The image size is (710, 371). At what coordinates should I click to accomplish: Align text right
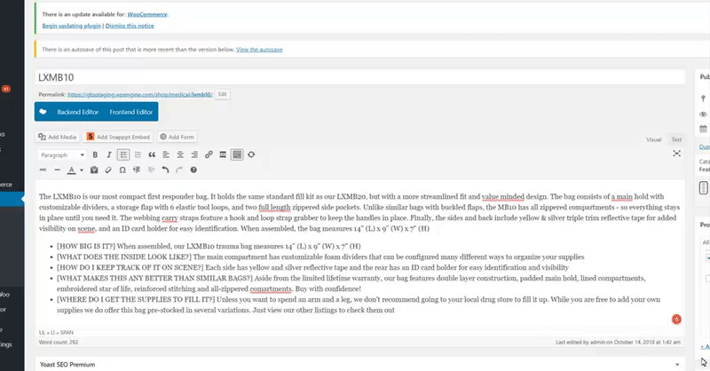pyautogui.click(x=194, y=155)
